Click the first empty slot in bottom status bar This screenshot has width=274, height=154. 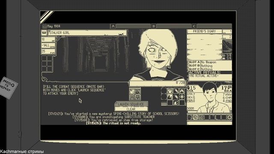click(x=207, y=117)
